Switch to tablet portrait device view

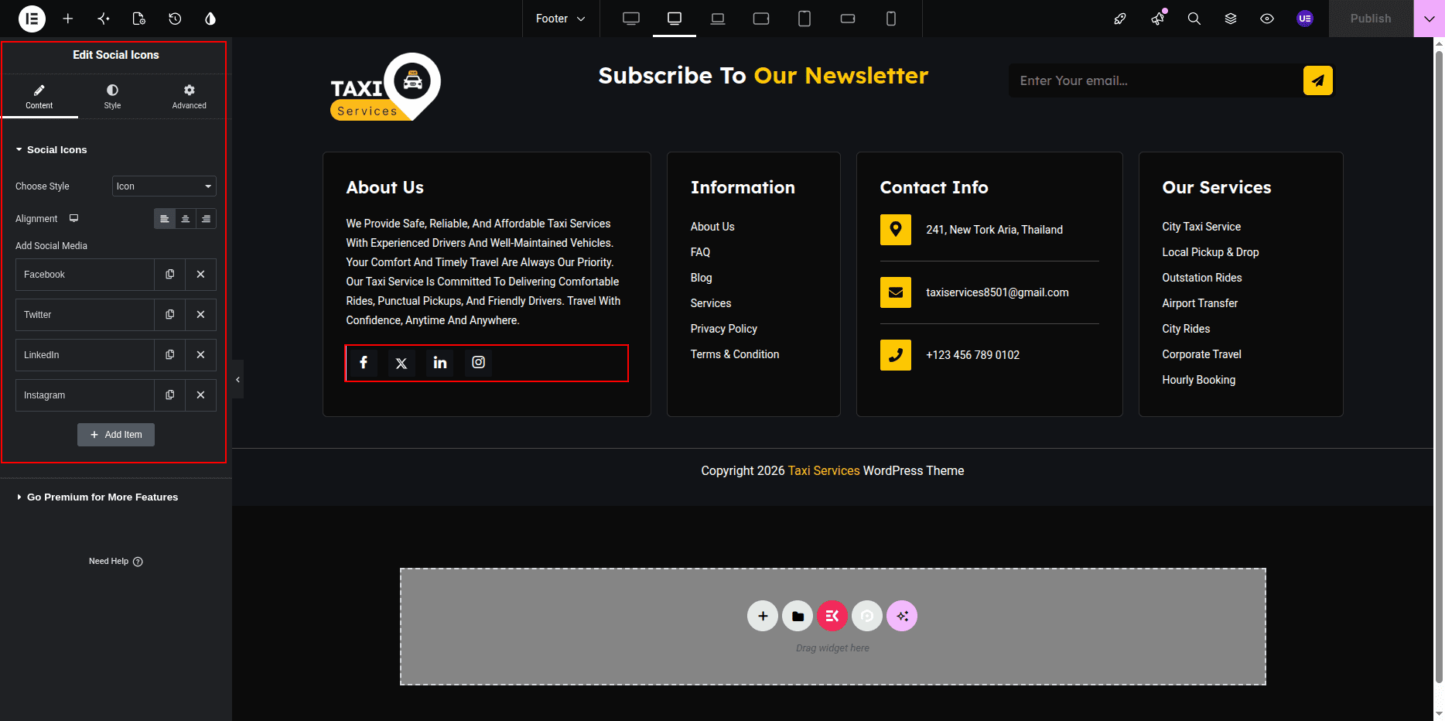[x=804, y=19]
